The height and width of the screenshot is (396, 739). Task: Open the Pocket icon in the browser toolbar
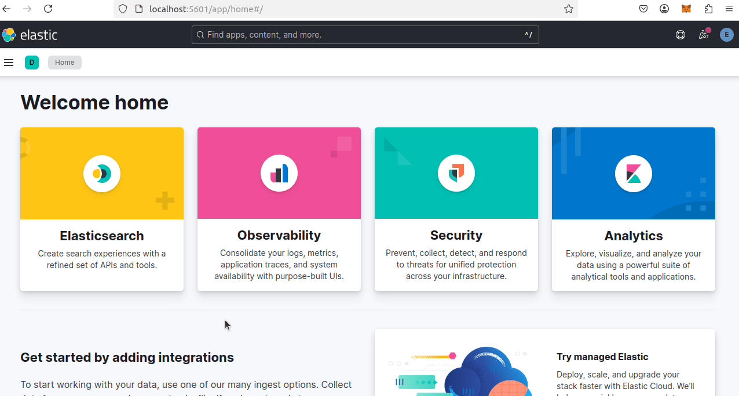click(643, 9)
